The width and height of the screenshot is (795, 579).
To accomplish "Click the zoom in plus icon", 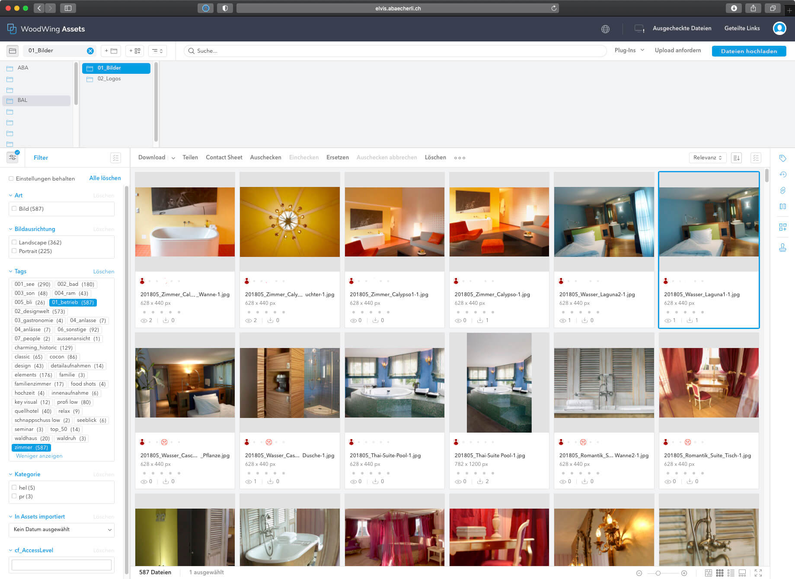I will click(684, 573).
